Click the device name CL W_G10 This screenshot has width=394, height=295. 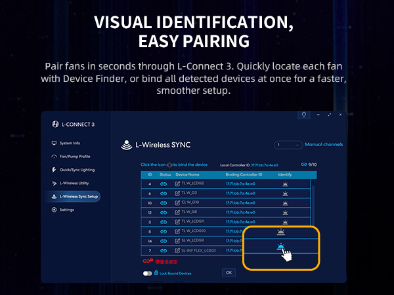click(x=190, y=203)
